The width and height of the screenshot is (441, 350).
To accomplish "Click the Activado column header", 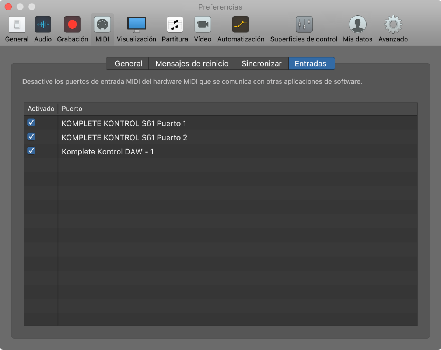I will tap(41, 109).
